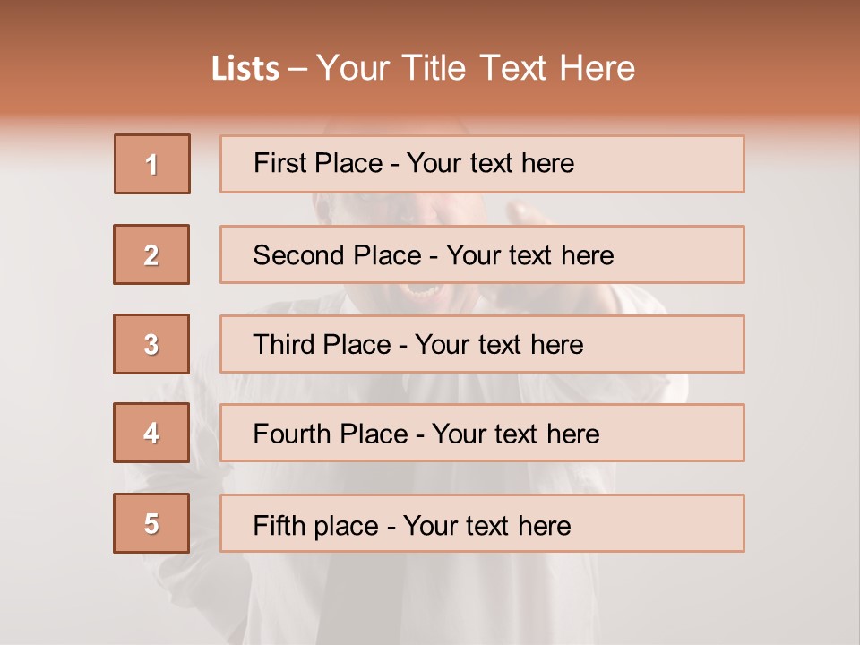Click the number 3 square
The width and height of the screenshot is (860, 645).
[x=151, y=344]
